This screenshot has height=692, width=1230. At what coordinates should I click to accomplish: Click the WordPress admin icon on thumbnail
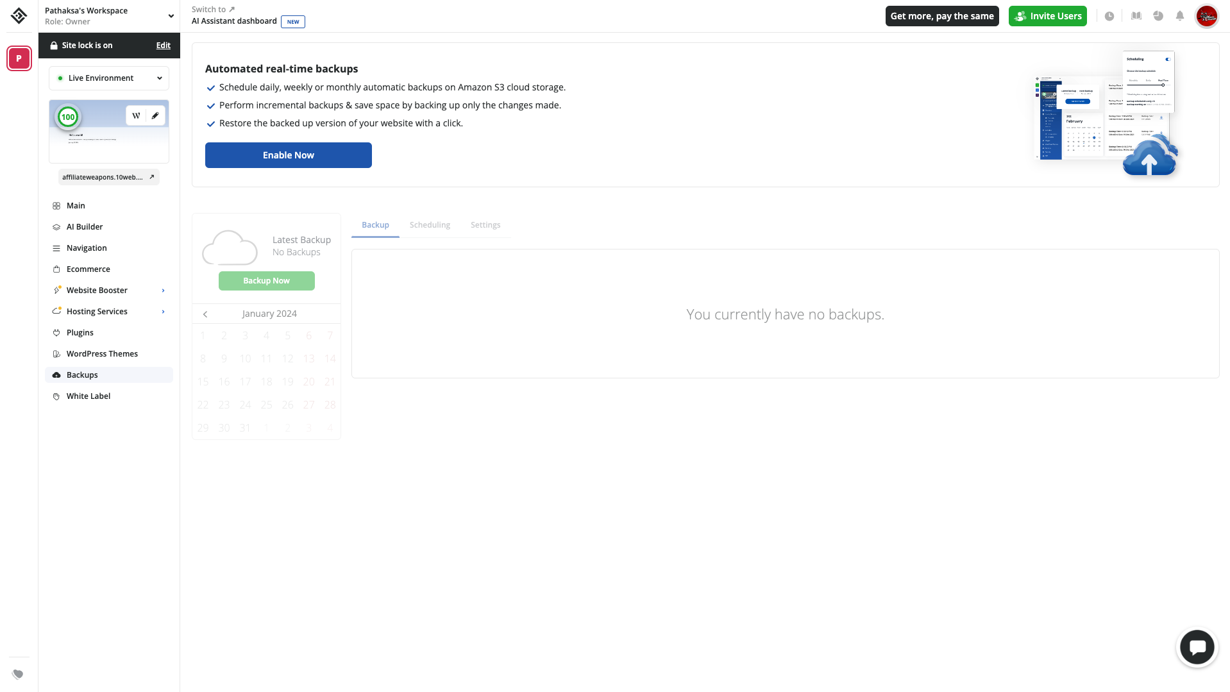pyautogui.click(x=136, y=116)
